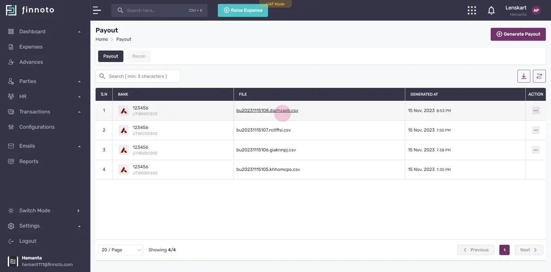Viewport: 551px width, 272px height.
Task: Open the apps grid icon
Action: pos(472,10)
